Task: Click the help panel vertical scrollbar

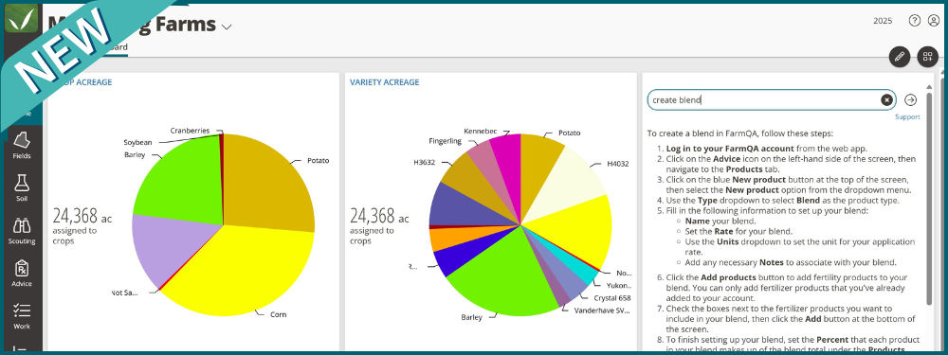Action: (929, 199)
